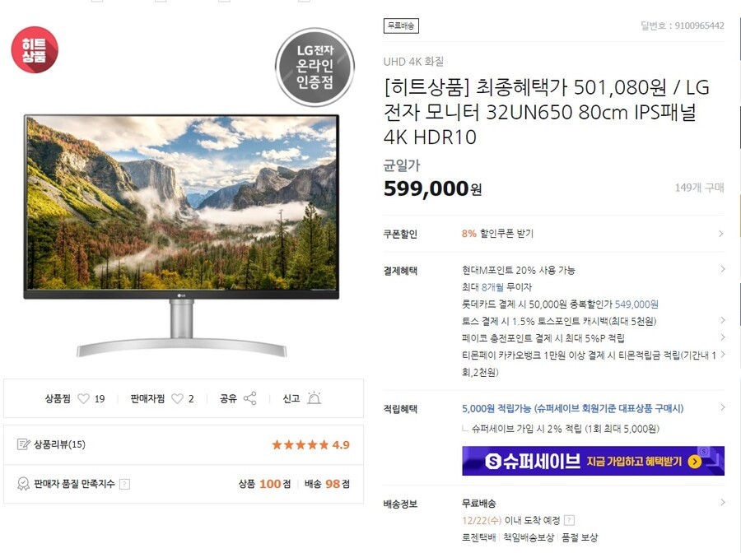
Task: Expand 토스 결제 캐시백 details arrow
Action: [x=723, y=320]
